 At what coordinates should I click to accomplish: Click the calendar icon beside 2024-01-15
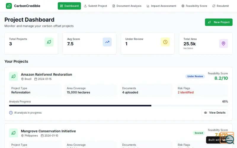click(36, 79)
